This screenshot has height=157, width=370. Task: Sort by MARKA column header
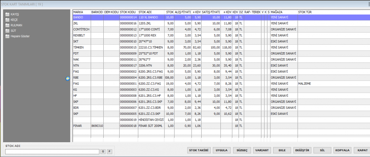tap(81, 12)
